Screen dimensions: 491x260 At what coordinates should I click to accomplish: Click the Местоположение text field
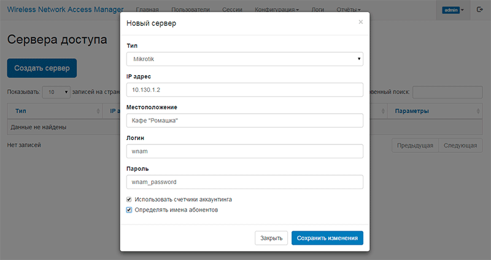click(244, 121)
